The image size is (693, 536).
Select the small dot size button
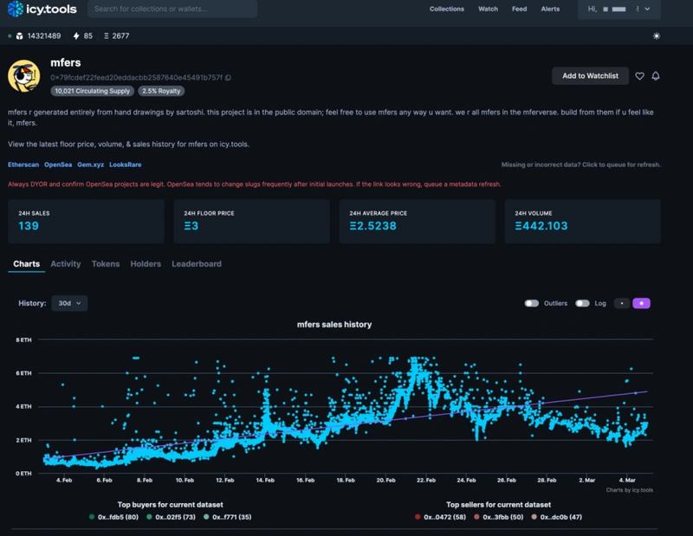pyautogui.click(x=622, y=303)
